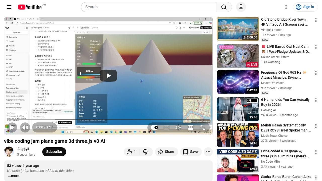
Task: Click the 5 subscribers text
Action: pos(26,155)
